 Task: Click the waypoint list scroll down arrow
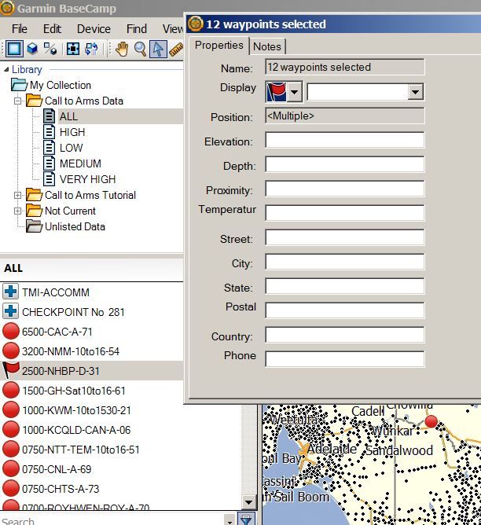[x=248, y=502]
